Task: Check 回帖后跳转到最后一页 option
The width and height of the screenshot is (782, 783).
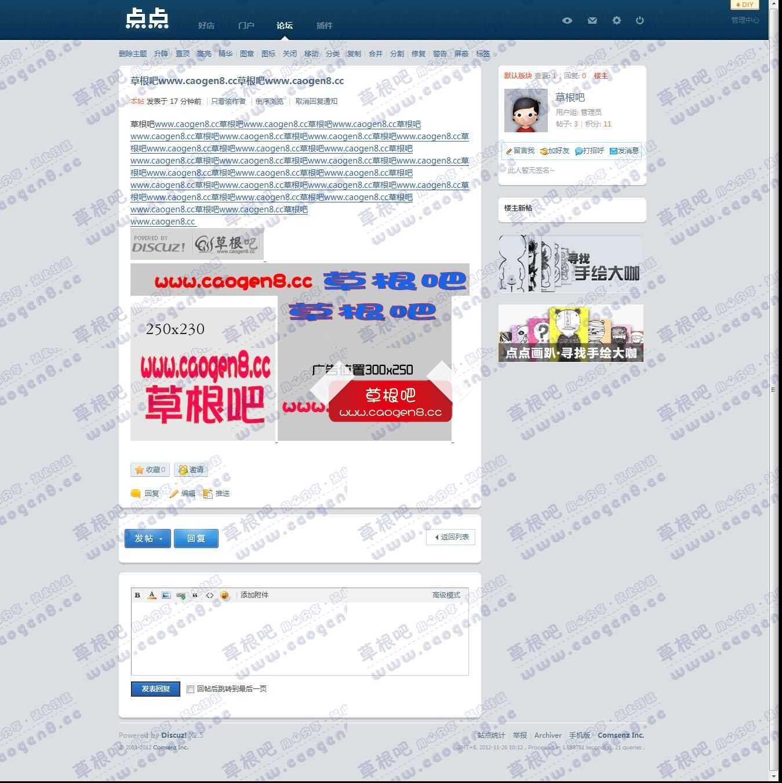Action: [190, 689]
